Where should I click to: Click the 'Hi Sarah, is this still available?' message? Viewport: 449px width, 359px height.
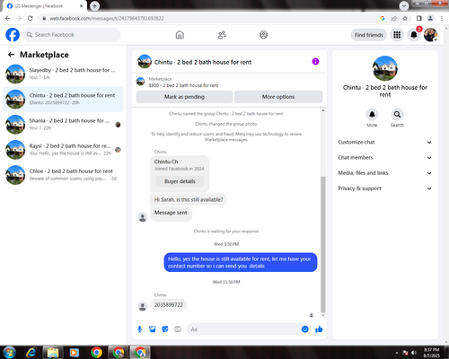pyautogui.click(x=189, y=199)
